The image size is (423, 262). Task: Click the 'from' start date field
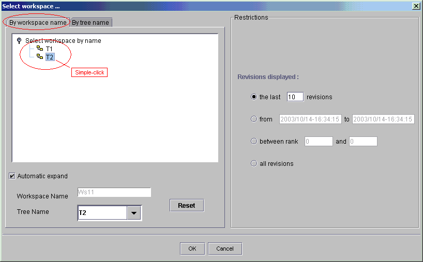(310, 119)
